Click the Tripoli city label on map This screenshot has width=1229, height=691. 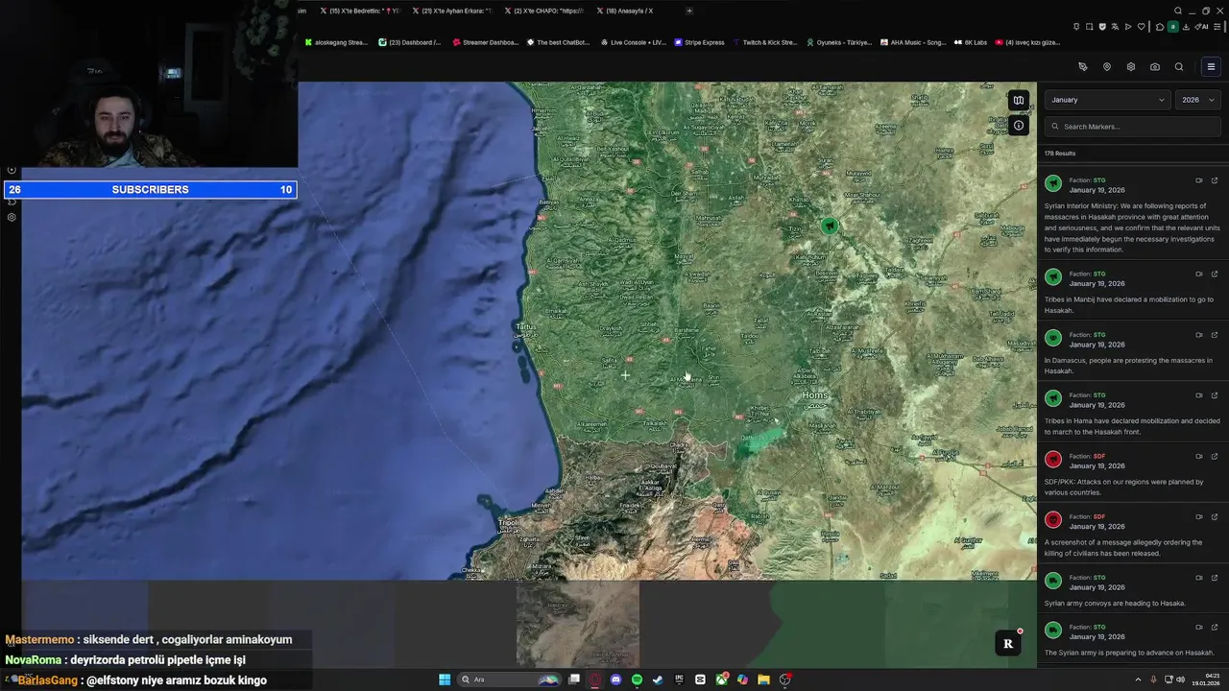pyautogui.click(x=509, y=523)
